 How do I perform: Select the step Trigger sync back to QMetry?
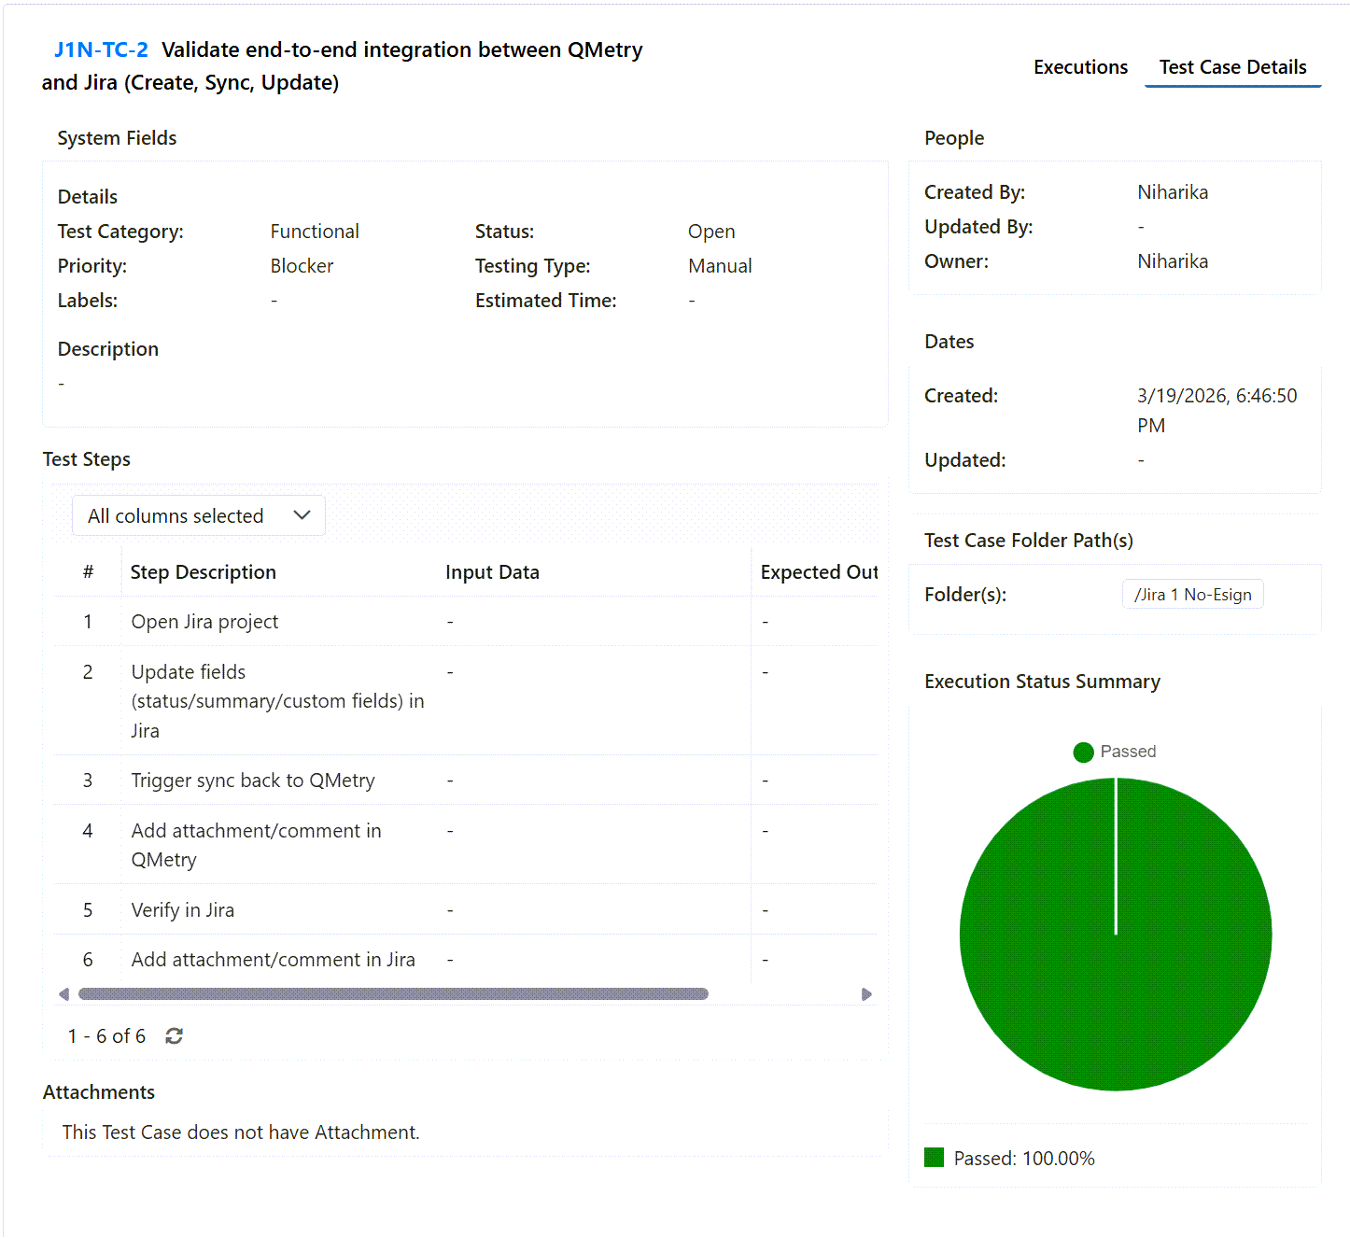252,781
